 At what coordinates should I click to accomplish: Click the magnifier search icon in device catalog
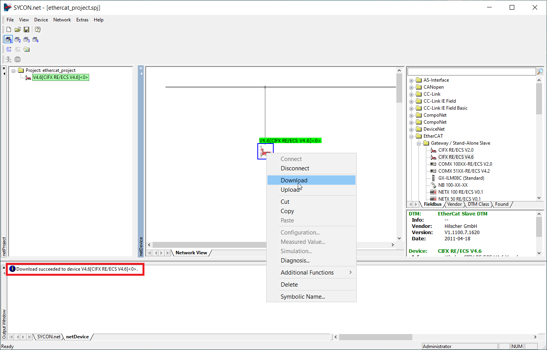click(540, 72)
